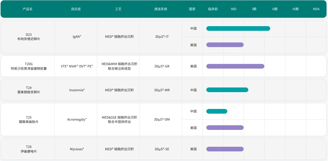Viewport: 328px width, 161px height.
Task: Click the Insomnia* indication text
Action: pyautogui.click(x=77, y=90)
